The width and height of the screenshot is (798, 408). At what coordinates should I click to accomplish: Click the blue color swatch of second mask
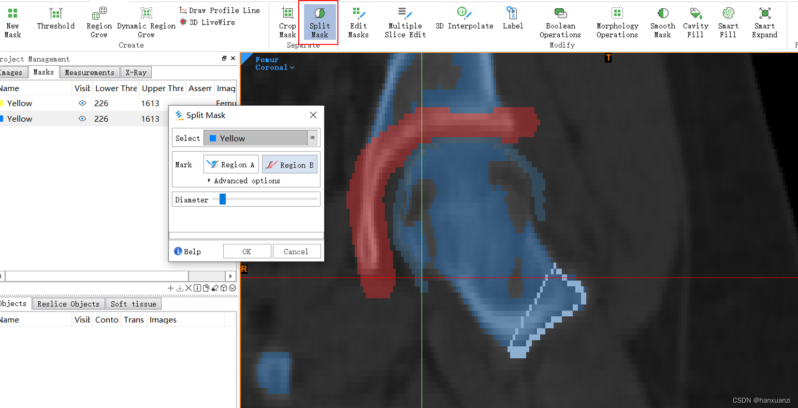(1, 119)
